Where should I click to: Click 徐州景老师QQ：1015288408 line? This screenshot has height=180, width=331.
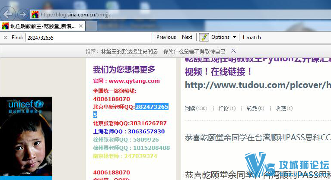131,148
